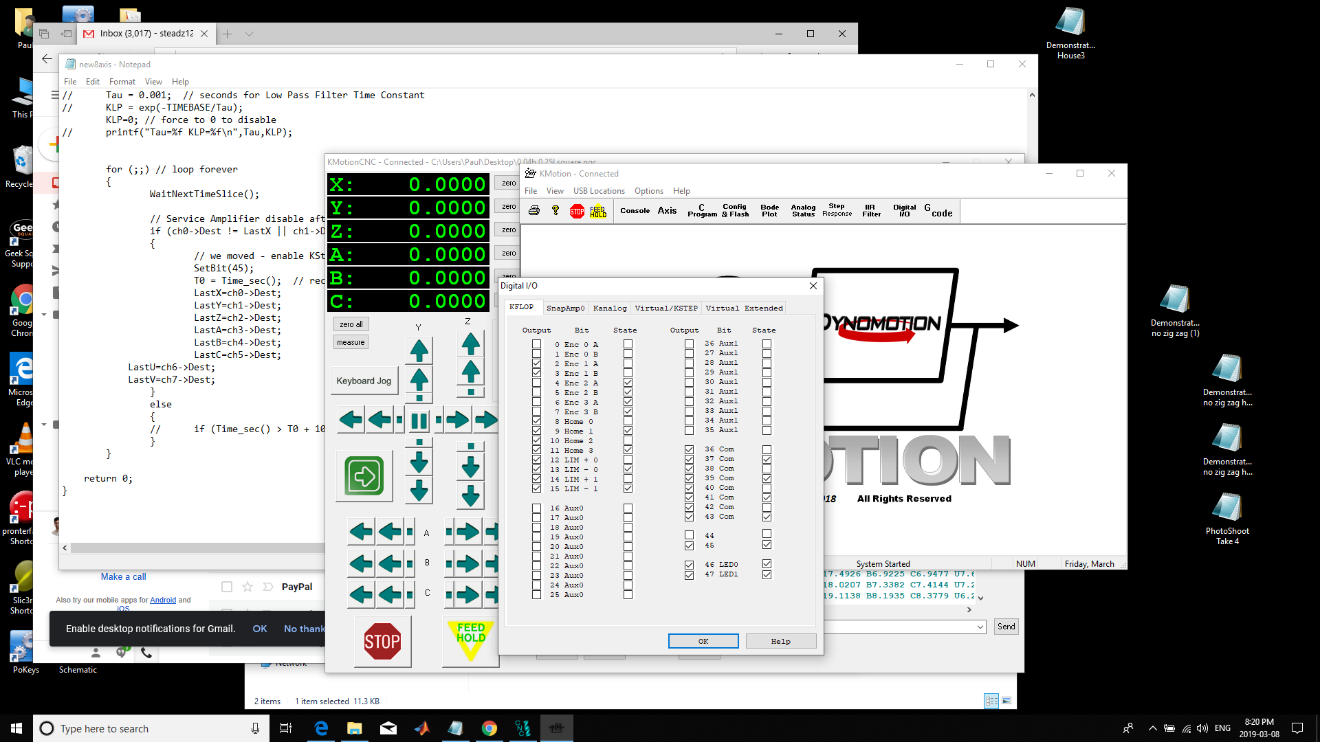Image resolution: width=1320 pixels, height=742 pixels.
Task: Click the OK button in Digital I/O dialog
Action: point(703,641)
